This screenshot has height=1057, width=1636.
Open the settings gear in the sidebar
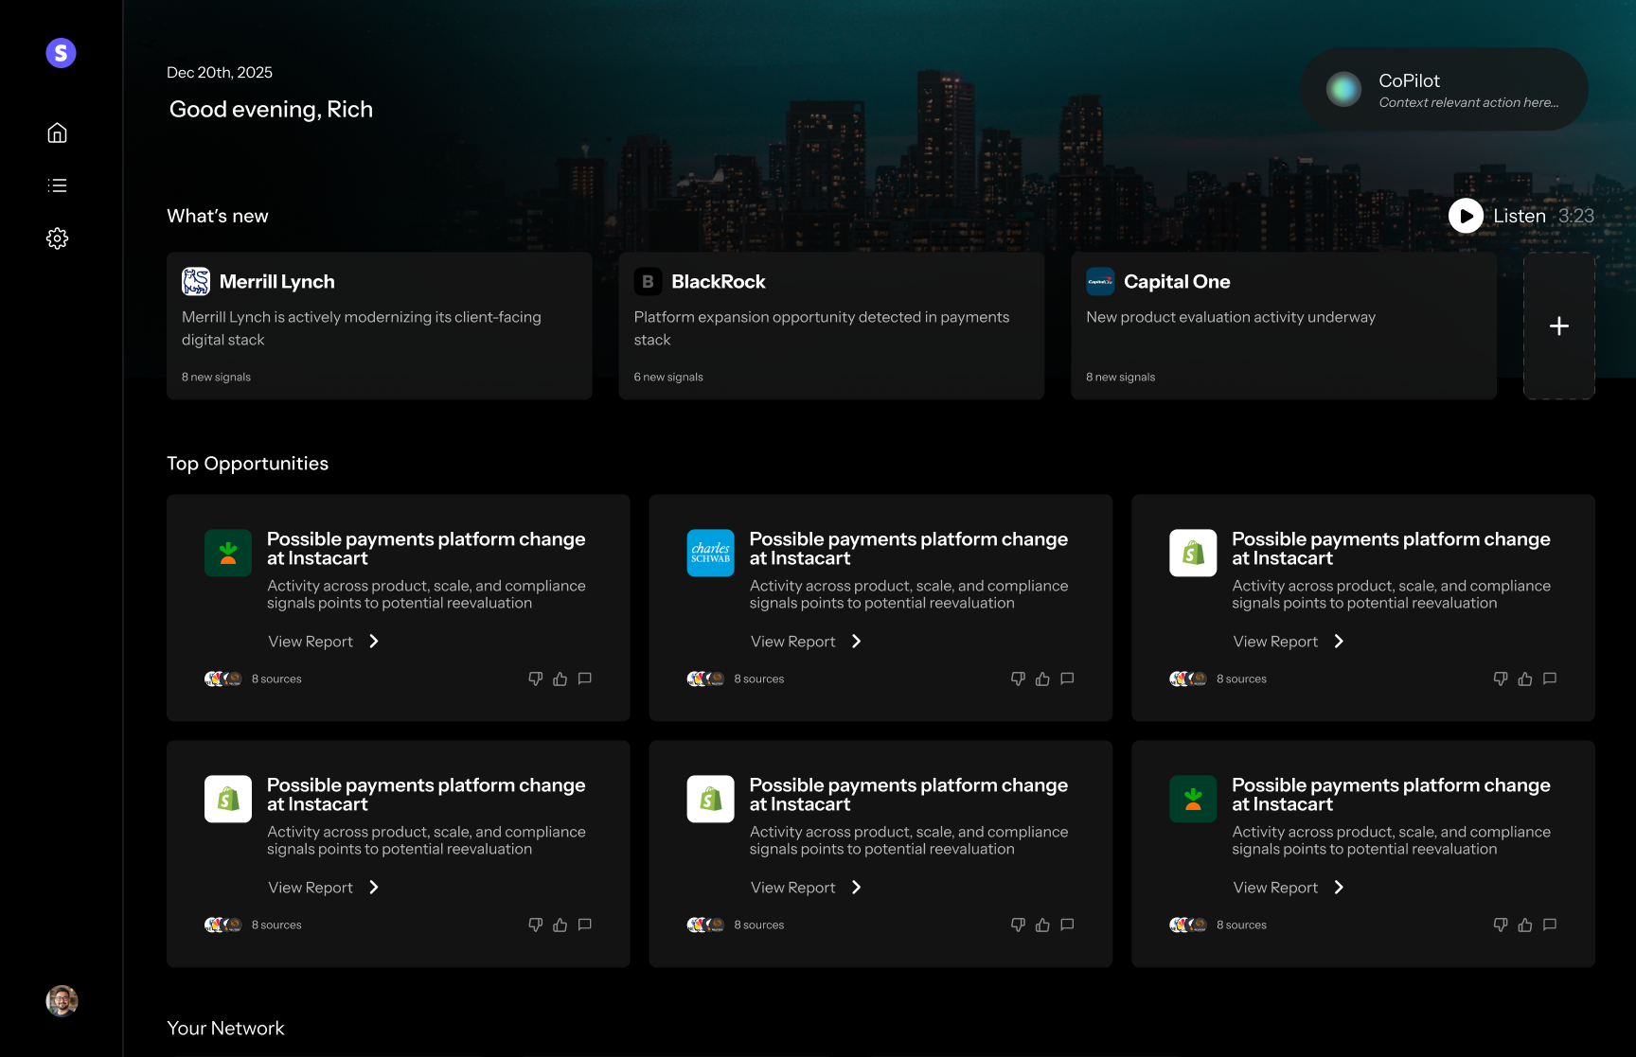[58, 238]
